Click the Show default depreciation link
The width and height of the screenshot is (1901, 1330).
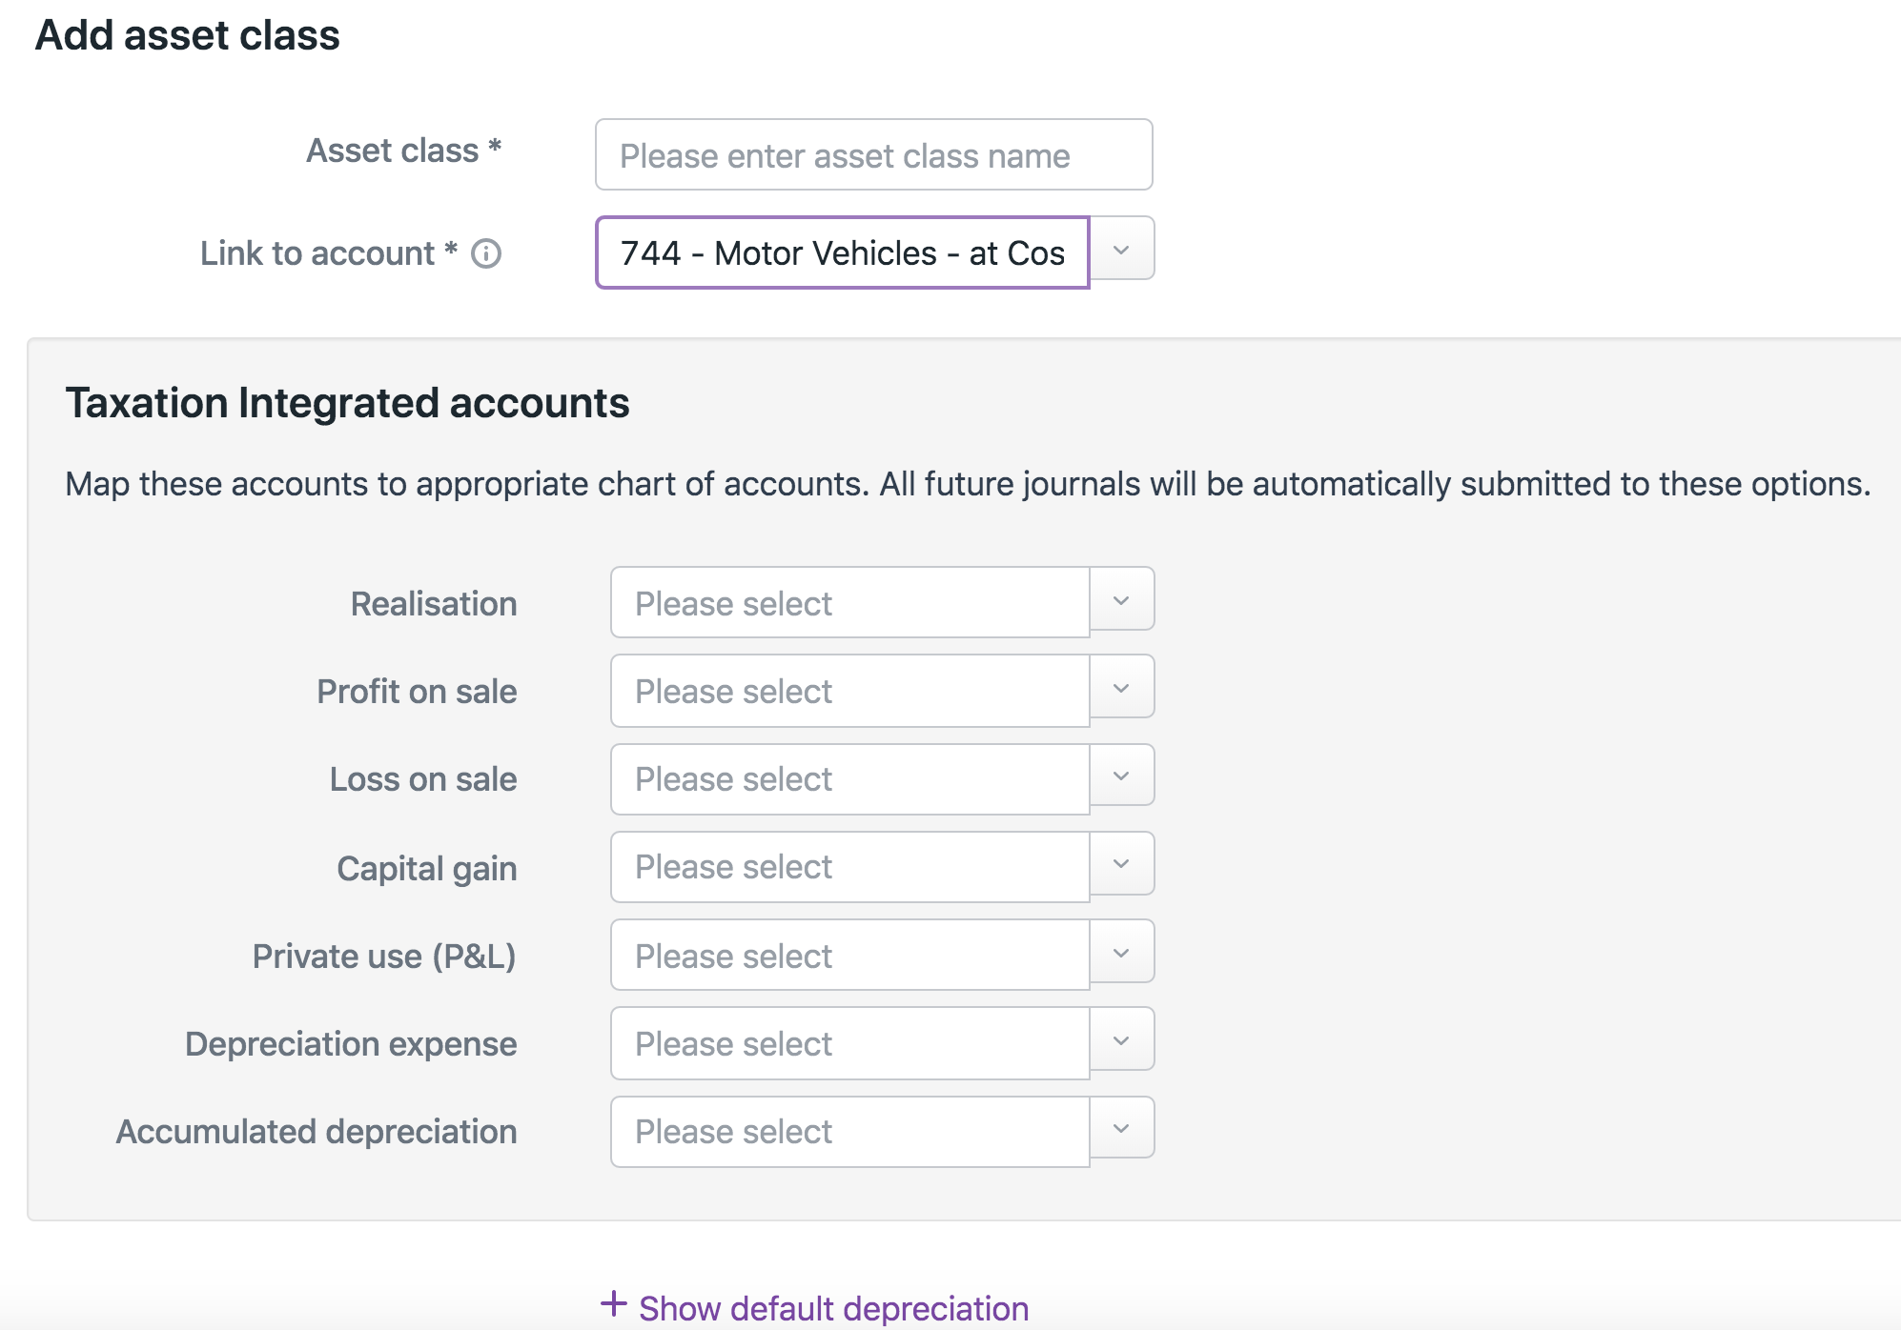[833, 1308]
